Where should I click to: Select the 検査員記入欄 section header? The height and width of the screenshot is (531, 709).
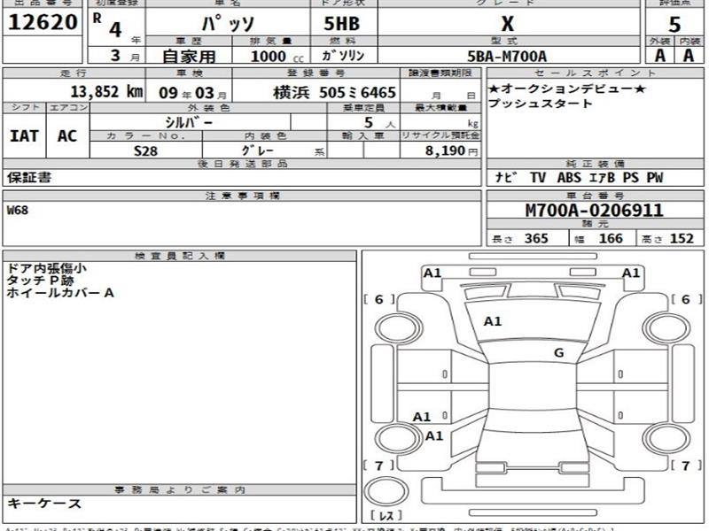coord(180,256)
